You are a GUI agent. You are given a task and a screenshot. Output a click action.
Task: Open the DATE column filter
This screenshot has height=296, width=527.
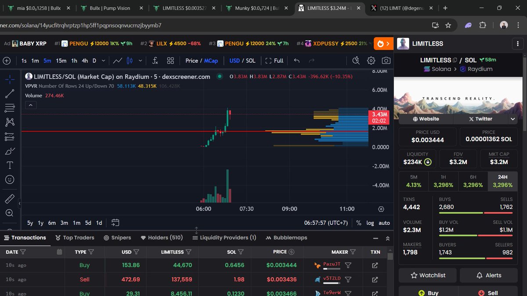coord(23,252)
